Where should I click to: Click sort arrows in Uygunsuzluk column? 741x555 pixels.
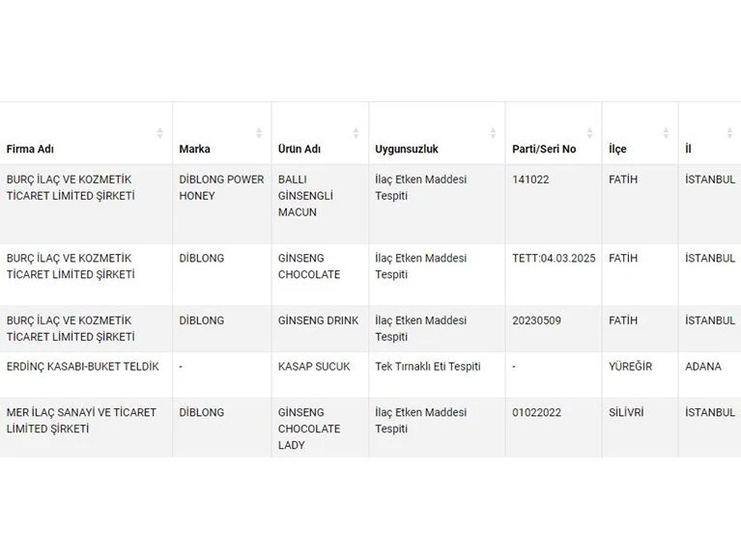tap(493, 133)
